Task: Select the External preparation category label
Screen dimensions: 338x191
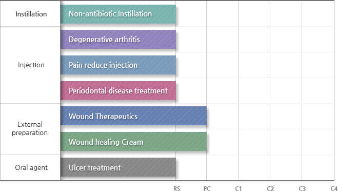Action: (30, 129)
